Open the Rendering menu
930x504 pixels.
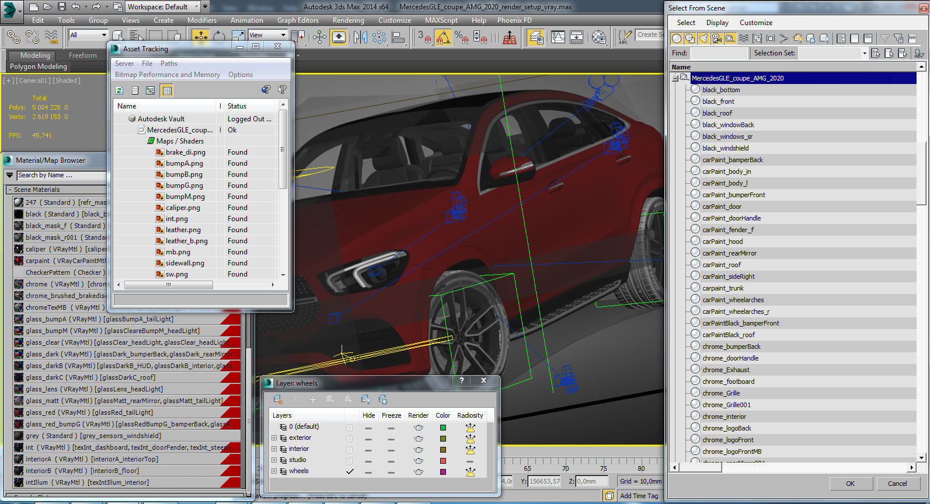click(x=348, y=20)
